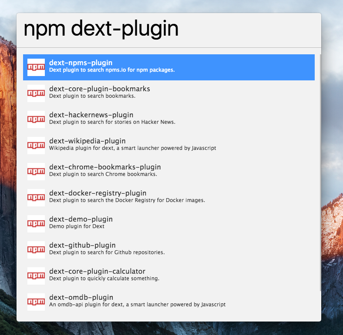Click description about Github repositories
This screenshot has width=343, height=335.
point(107,252)
